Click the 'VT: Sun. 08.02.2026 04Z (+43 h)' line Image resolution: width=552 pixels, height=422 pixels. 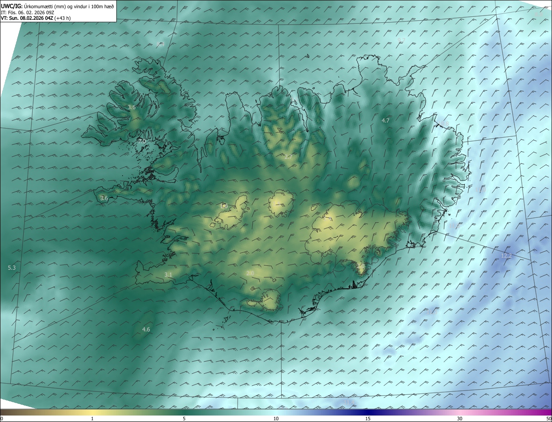[35, 18]
